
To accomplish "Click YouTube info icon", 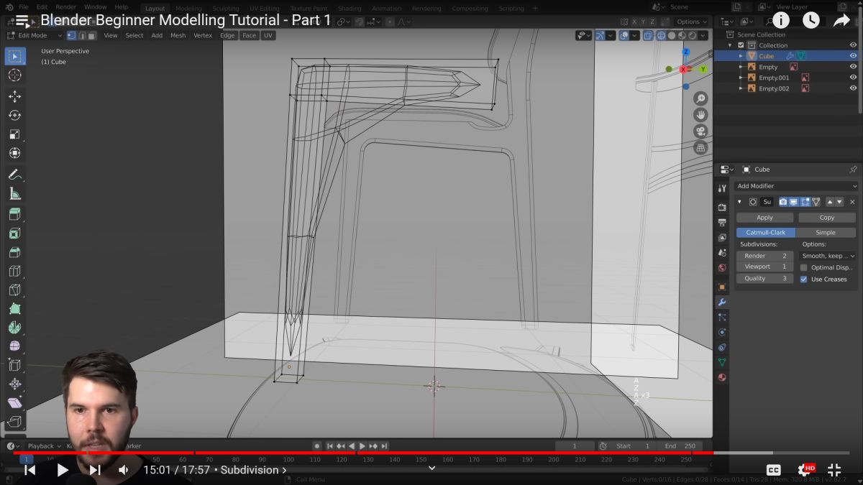I will point(780,20).
